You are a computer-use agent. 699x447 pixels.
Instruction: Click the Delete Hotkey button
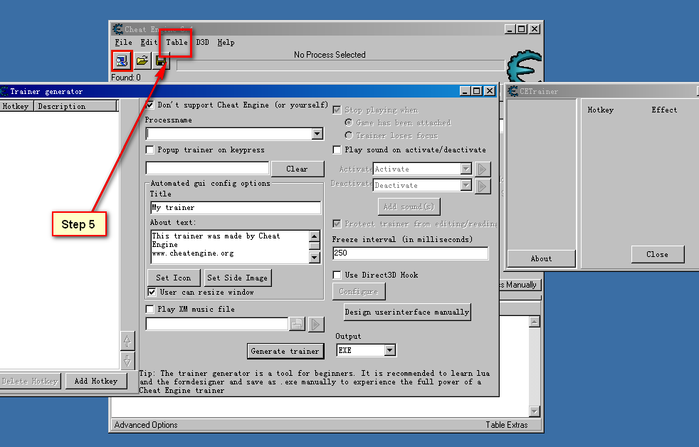click(30, 381)
